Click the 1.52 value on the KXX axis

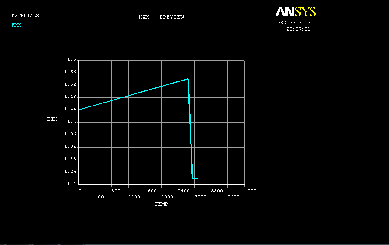click(70, 84)
